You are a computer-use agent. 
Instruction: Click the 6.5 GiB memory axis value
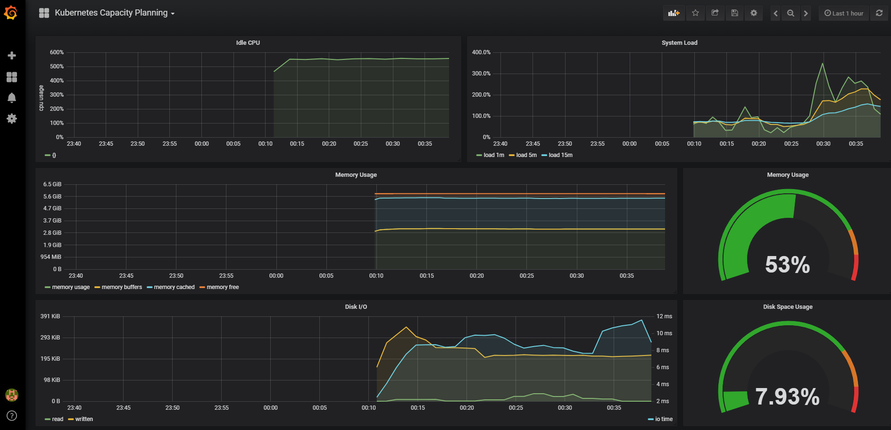(52, 184)
